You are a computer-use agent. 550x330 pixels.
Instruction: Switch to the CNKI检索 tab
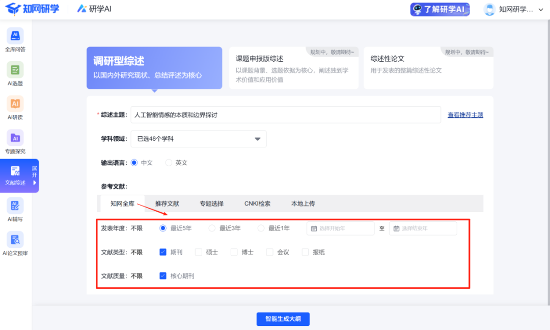pyautogui.click(x=257, y=204)
